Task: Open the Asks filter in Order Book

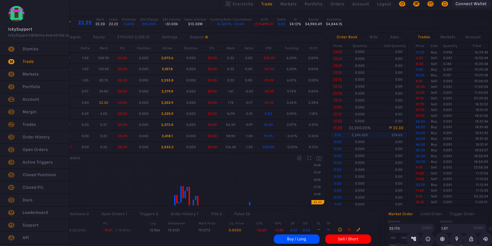Action: (394, 37)
